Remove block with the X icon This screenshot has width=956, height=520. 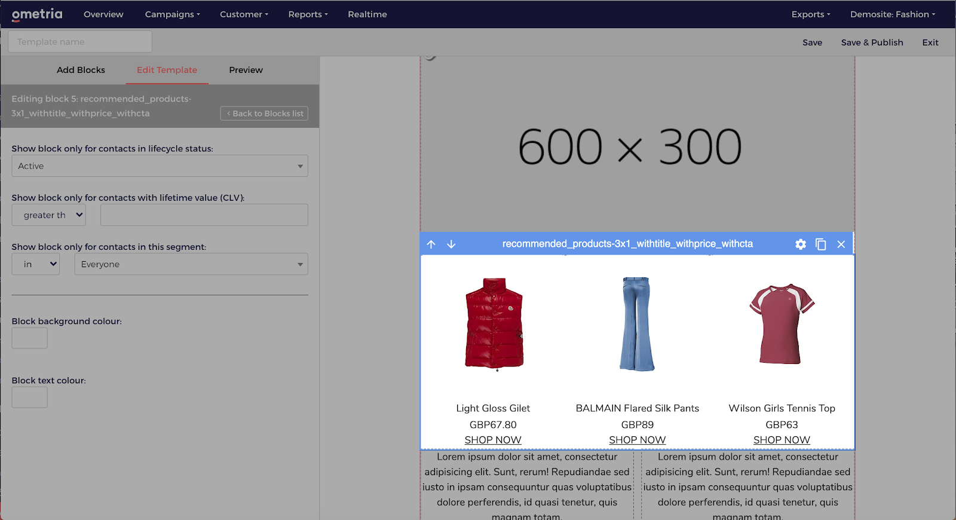(x=841, y=244)
